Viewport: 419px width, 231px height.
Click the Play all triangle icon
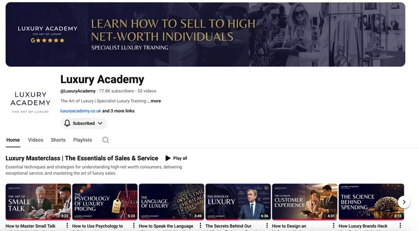(168, 158)
